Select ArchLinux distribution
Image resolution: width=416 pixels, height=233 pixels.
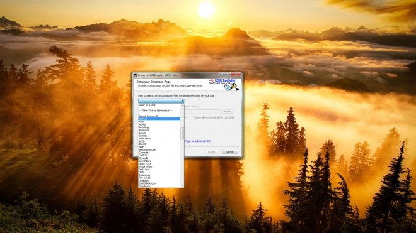pos(144,130)
